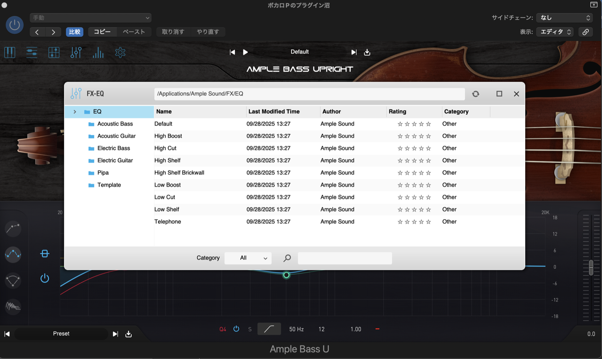The height and width of the screenshot is (359, 602).
Task: Rate Telephone preset three stars
Action: pos(414,222)
